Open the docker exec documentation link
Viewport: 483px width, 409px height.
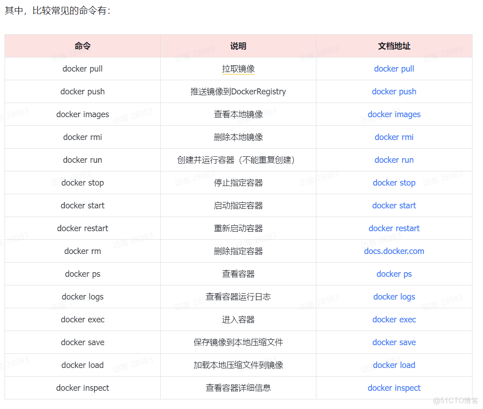[x=394, y=319]
